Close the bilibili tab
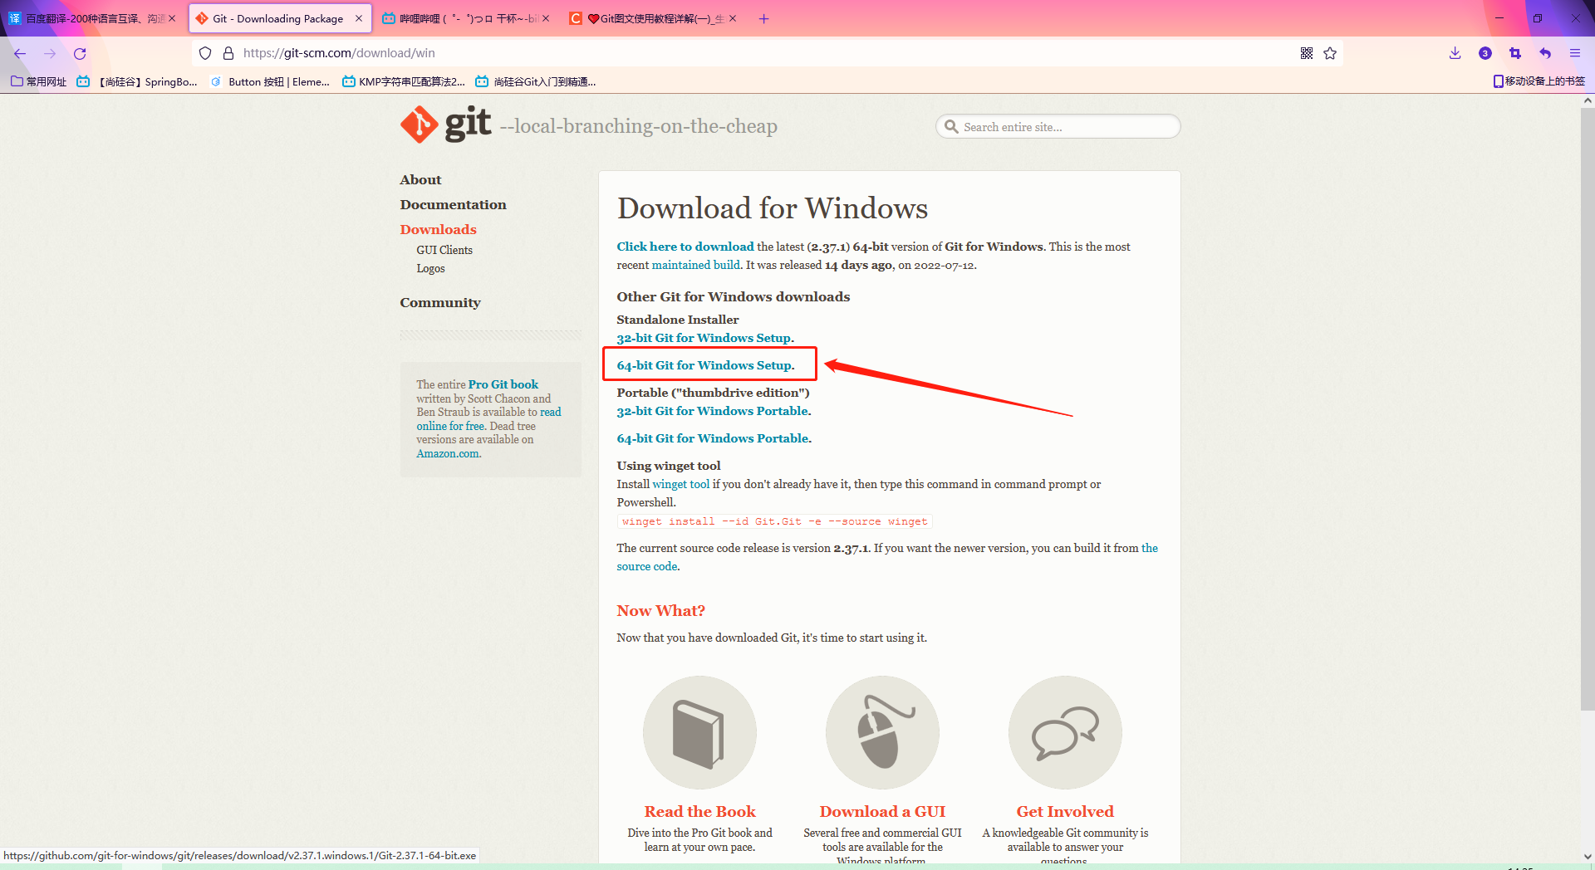1595x870 pixels. 546,18
